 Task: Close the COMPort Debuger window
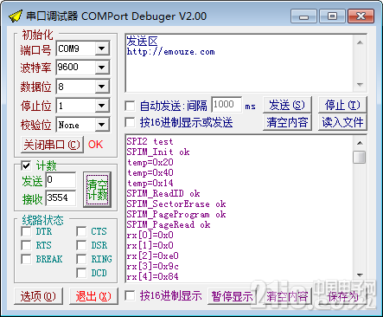click(x=361, y=16)
